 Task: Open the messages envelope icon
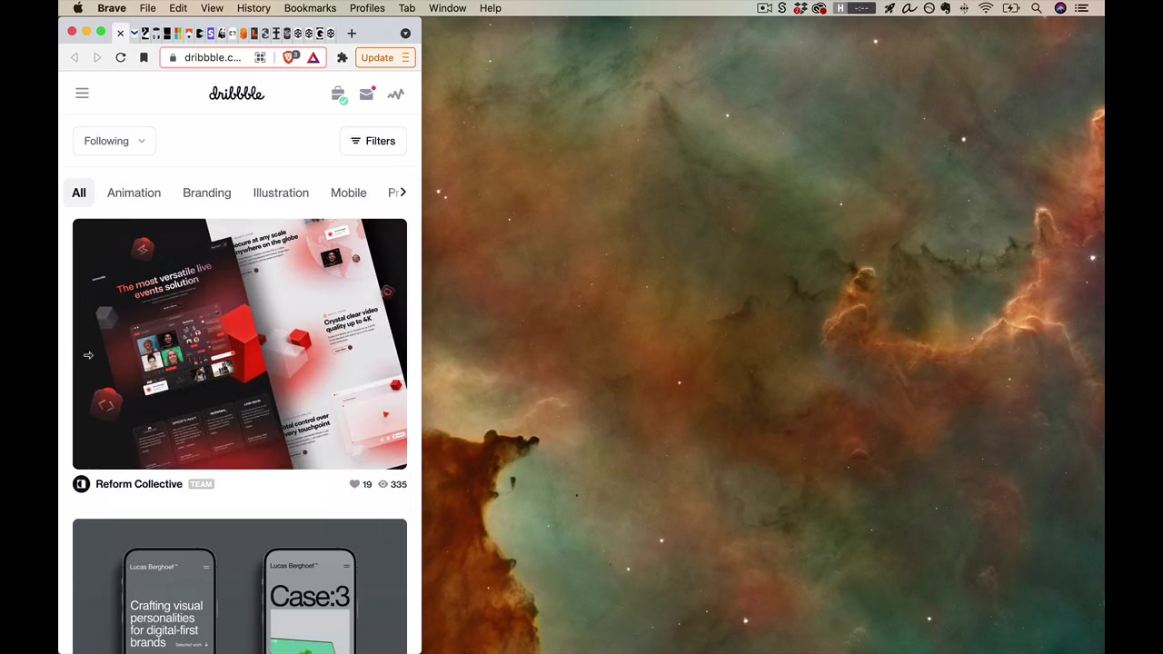coord(366,94)
